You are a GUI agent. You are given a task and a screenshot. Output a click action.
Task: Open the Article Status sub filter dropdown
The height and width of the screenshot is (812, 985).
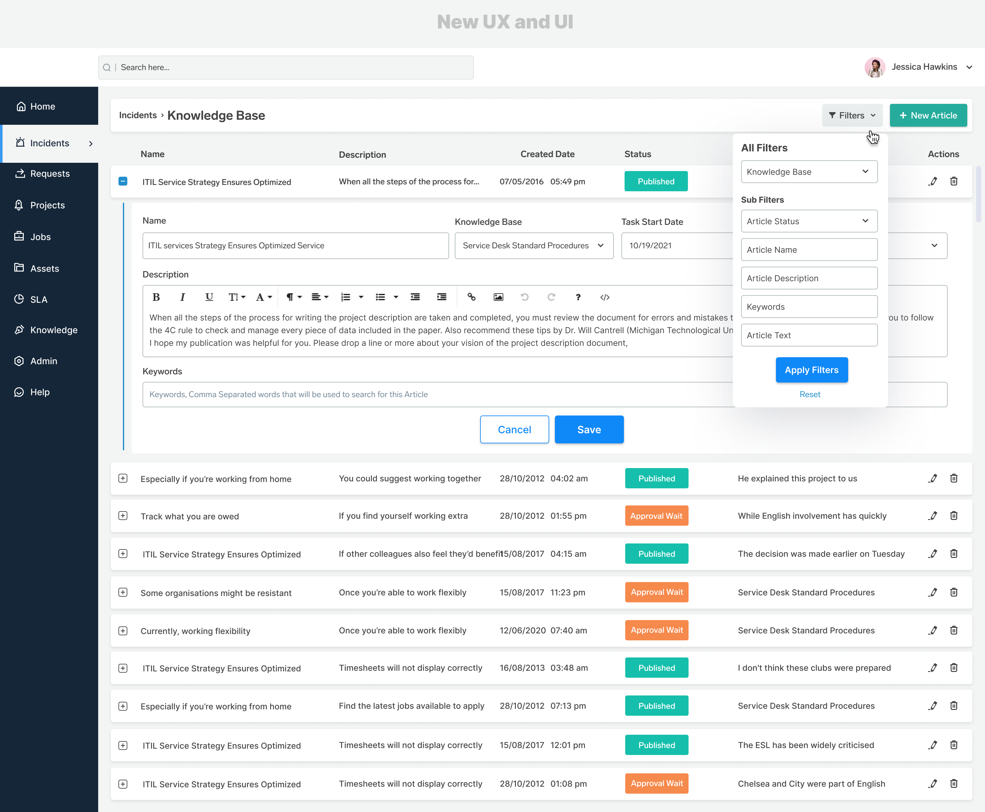tap(809, 221)
